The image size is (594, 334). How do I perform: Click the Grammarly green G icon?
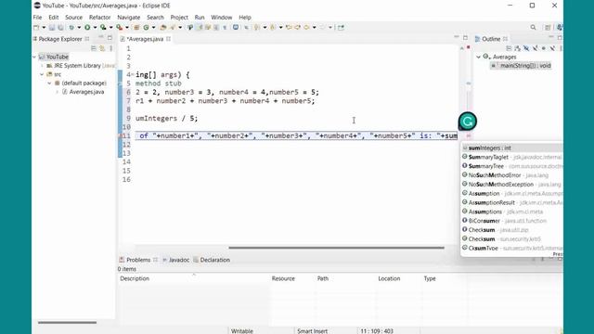pyautogui.click(x=468, y=122)
